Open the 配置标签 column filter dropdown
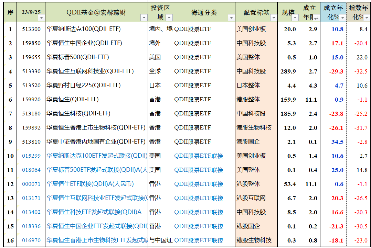Viewport: 371px width, 248px height. click(274, 18)
